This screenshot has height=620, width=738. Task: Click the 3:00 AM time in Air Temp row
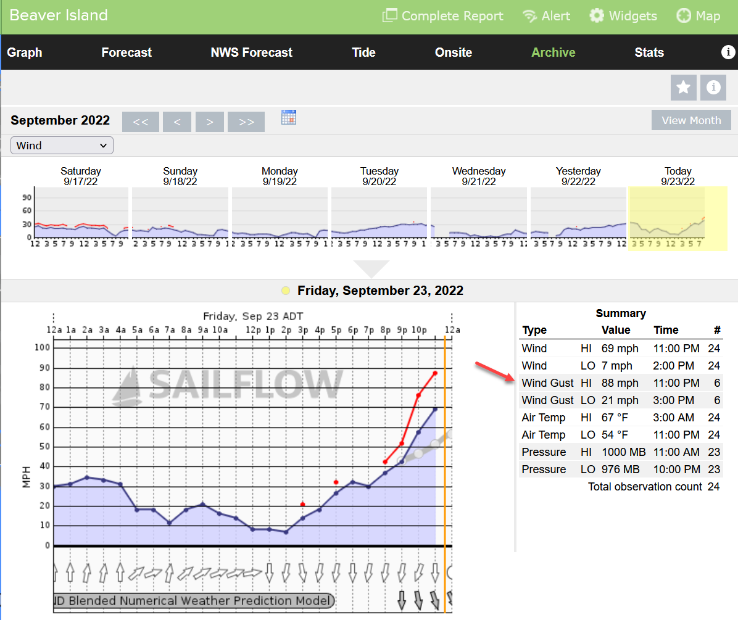tap(673, 418)
